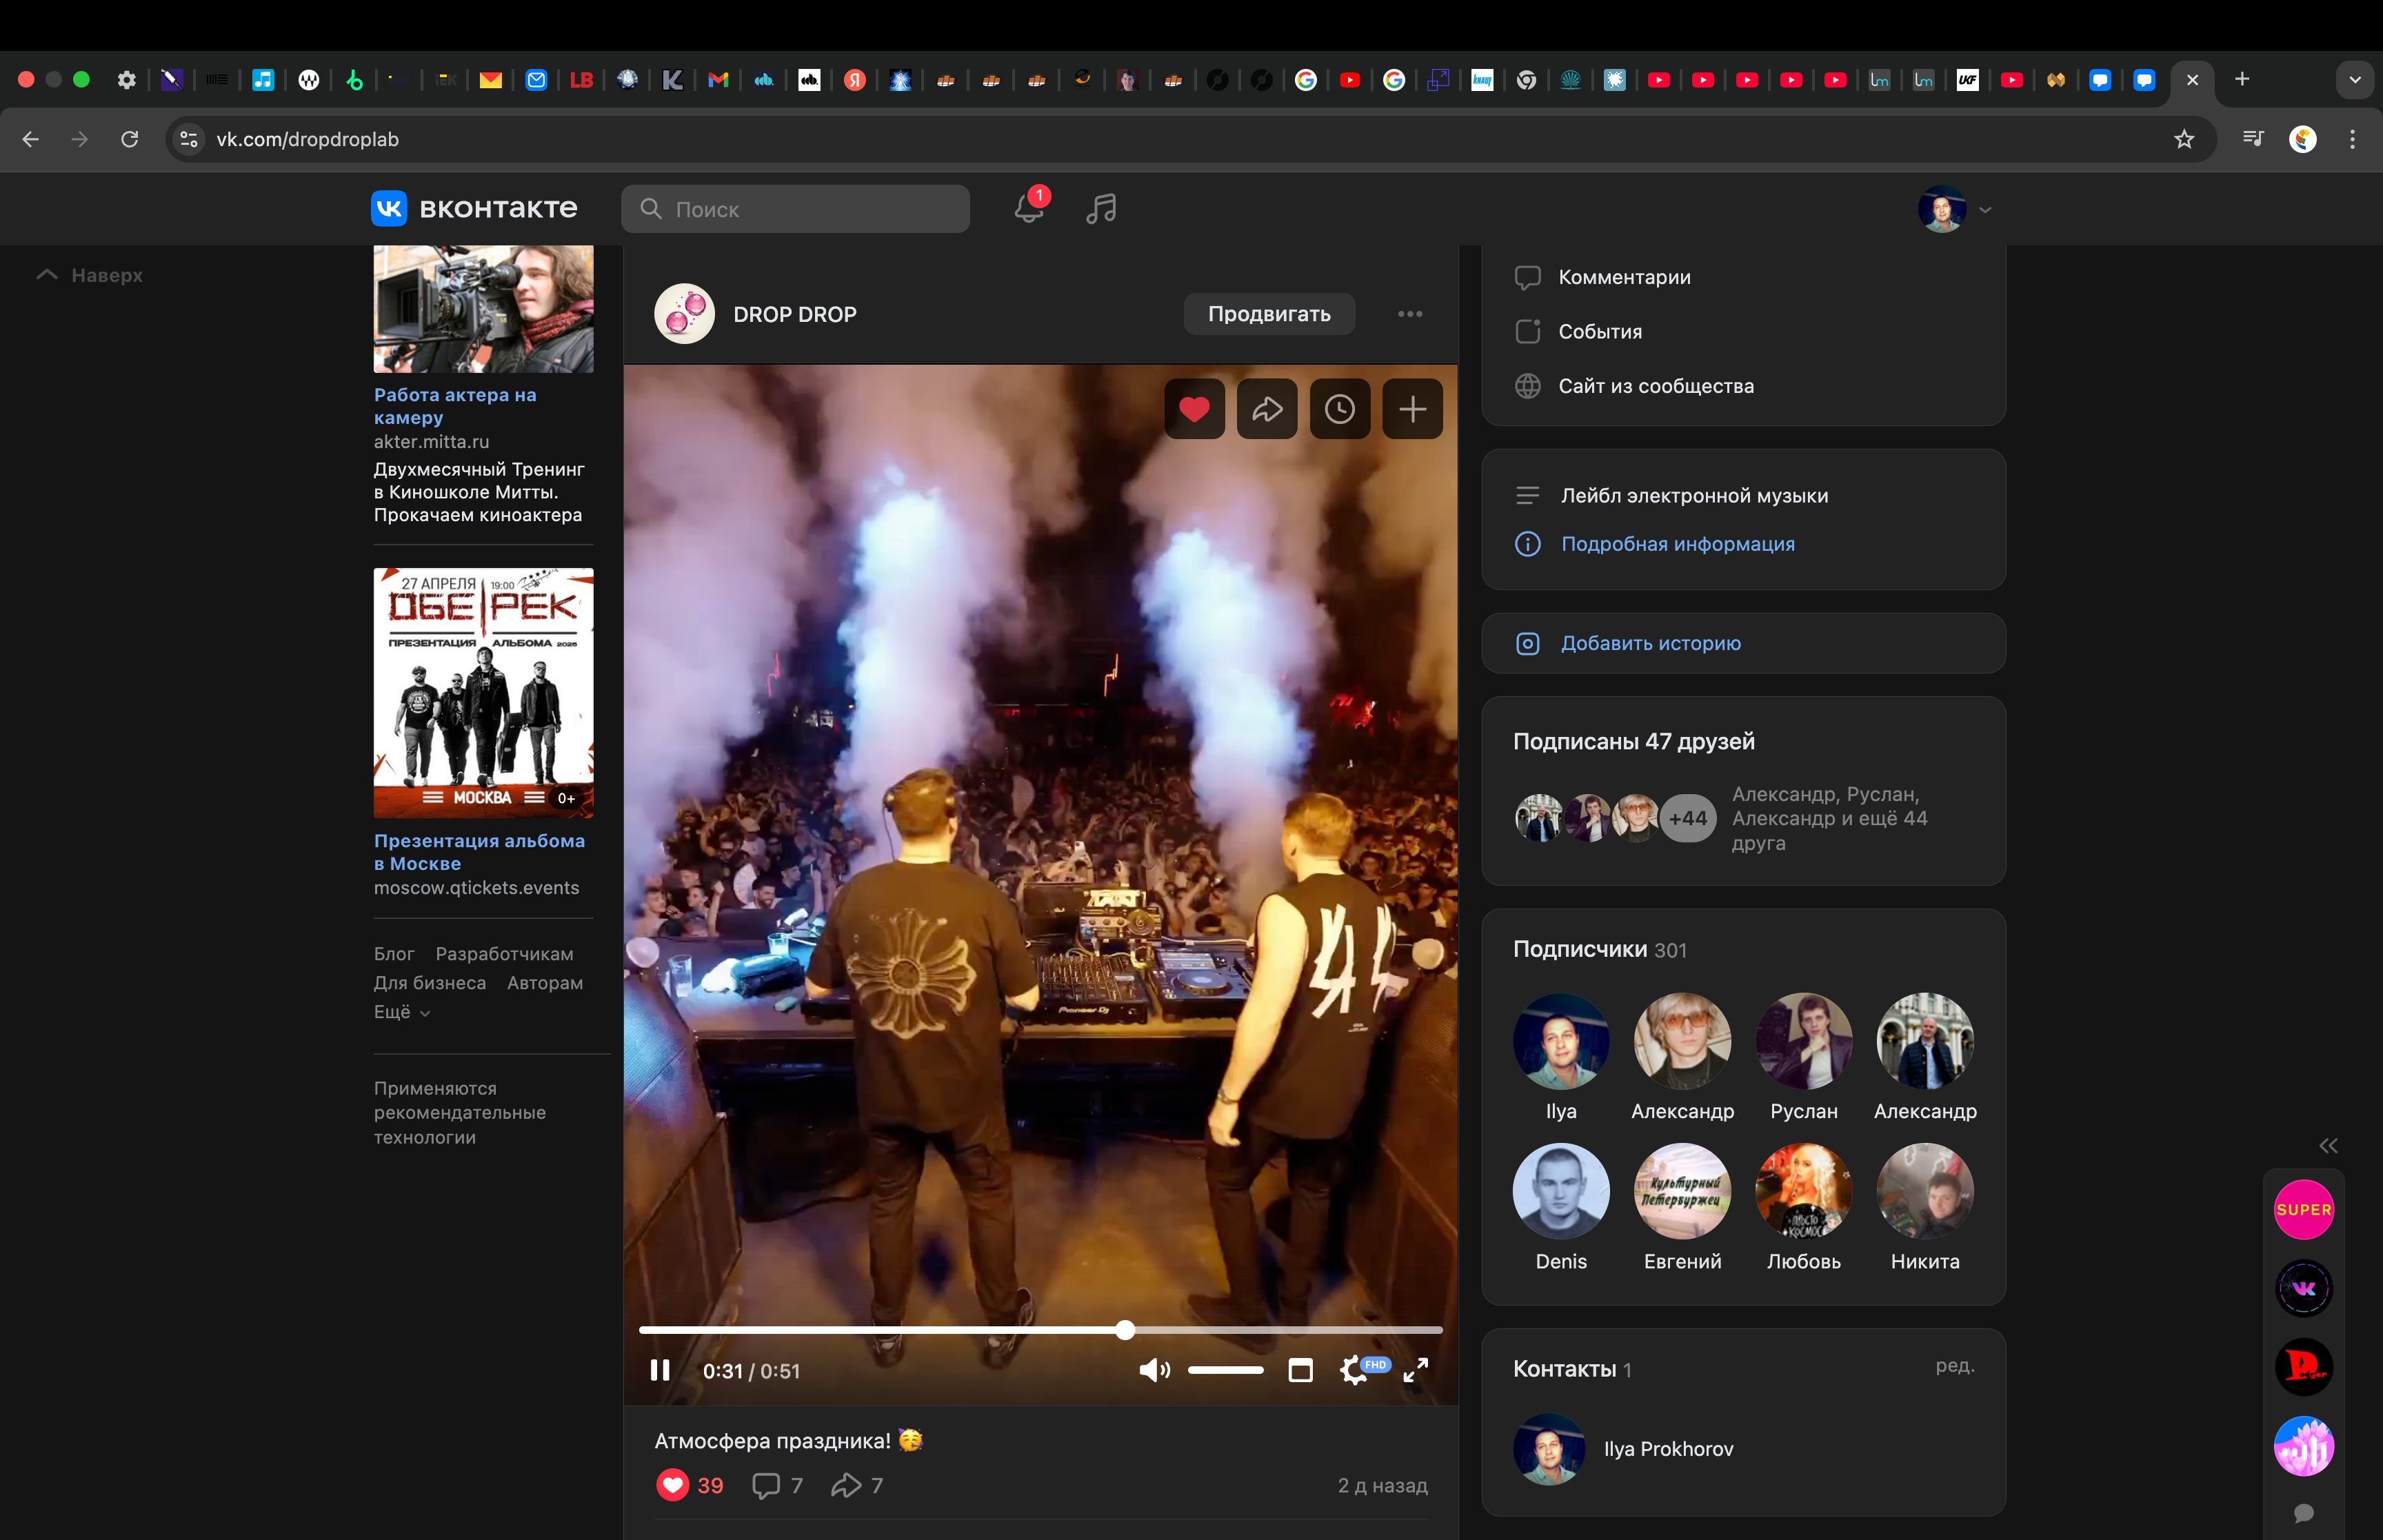Image resolution: width=2383 pixels, height=1540 pixels.
Task: Open the music note icon
Action: click(1101, 208)
